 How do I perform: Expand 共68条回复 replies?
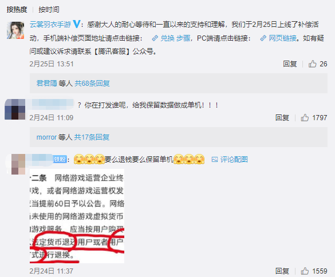92,84
